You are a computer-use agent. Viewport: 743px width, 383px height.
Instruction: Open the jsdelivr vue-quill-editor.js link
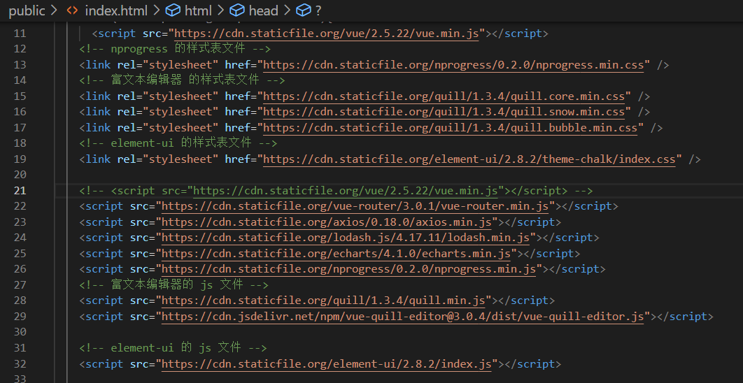pos(403,316)
